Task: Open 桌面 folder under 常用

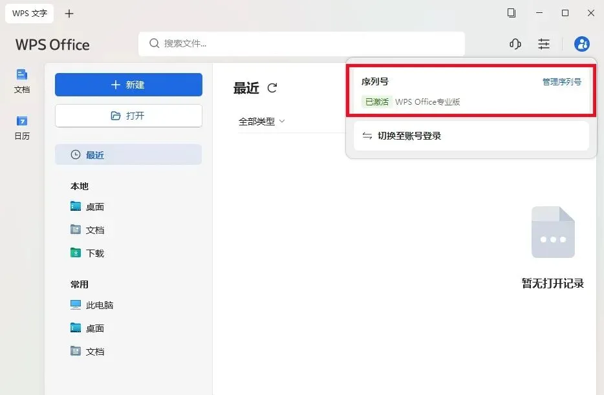Action: point(87,328)
